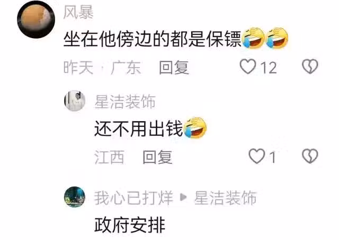Dislike 星洁装饰's reply with broken heart

tap(310, 156)
